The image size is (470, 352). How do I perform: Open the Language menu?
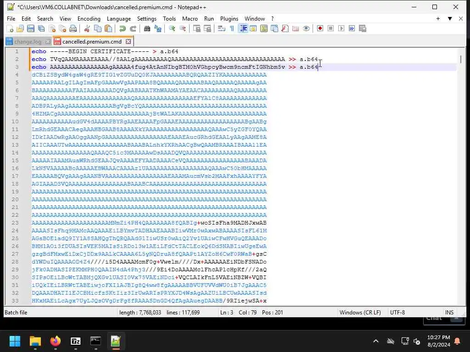(x=119, y=18)
